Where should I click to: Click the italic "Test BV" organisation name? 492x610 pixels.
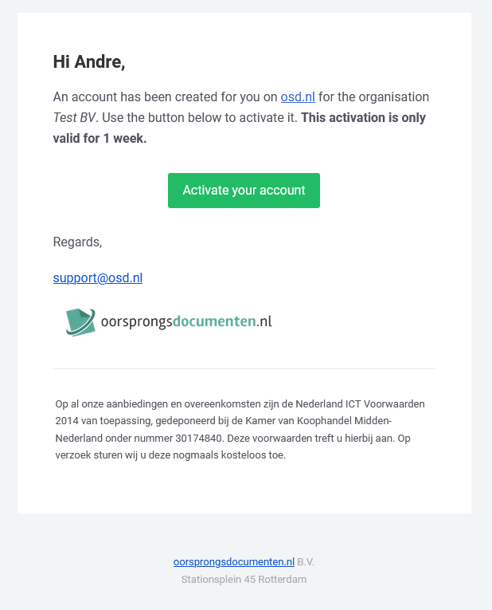pos(74,117)
